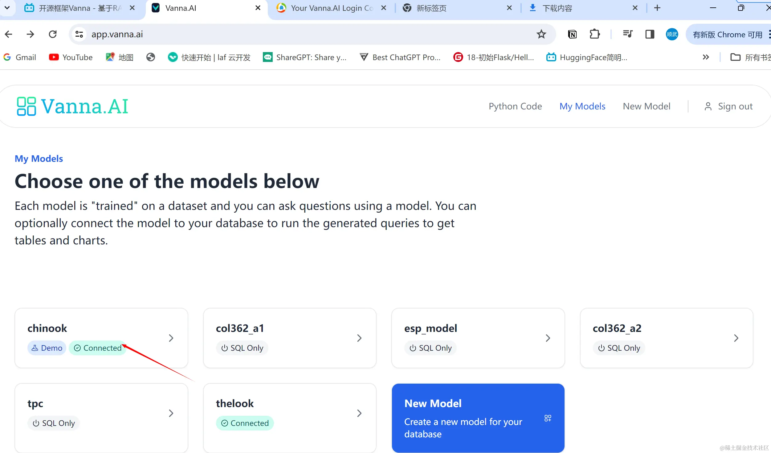Click the site information icon near app.vanna.ai
This screenshot has width=771, height=453.
[x=79, y=34]
